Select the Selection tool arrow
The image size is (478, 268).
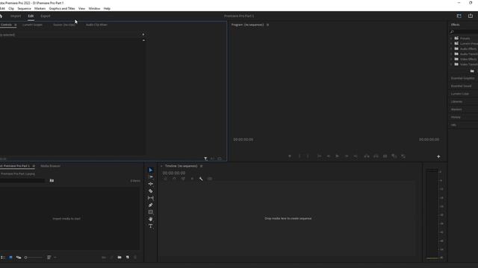(x=151, y=170)
